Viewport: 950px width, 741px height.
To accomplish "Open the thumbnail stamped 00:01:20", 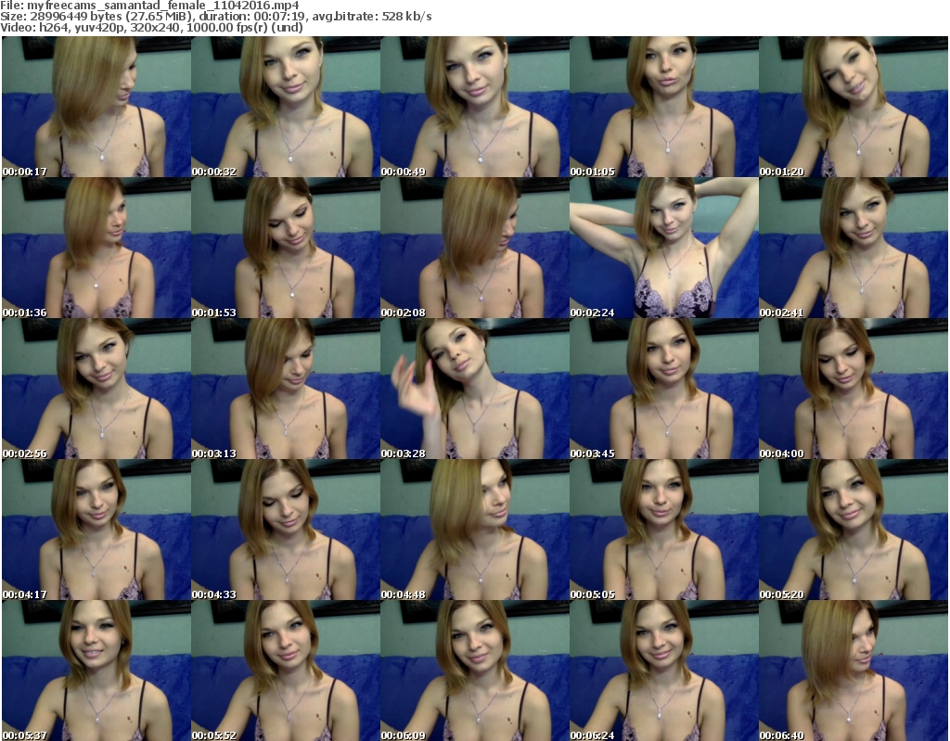I will [854, 107].
